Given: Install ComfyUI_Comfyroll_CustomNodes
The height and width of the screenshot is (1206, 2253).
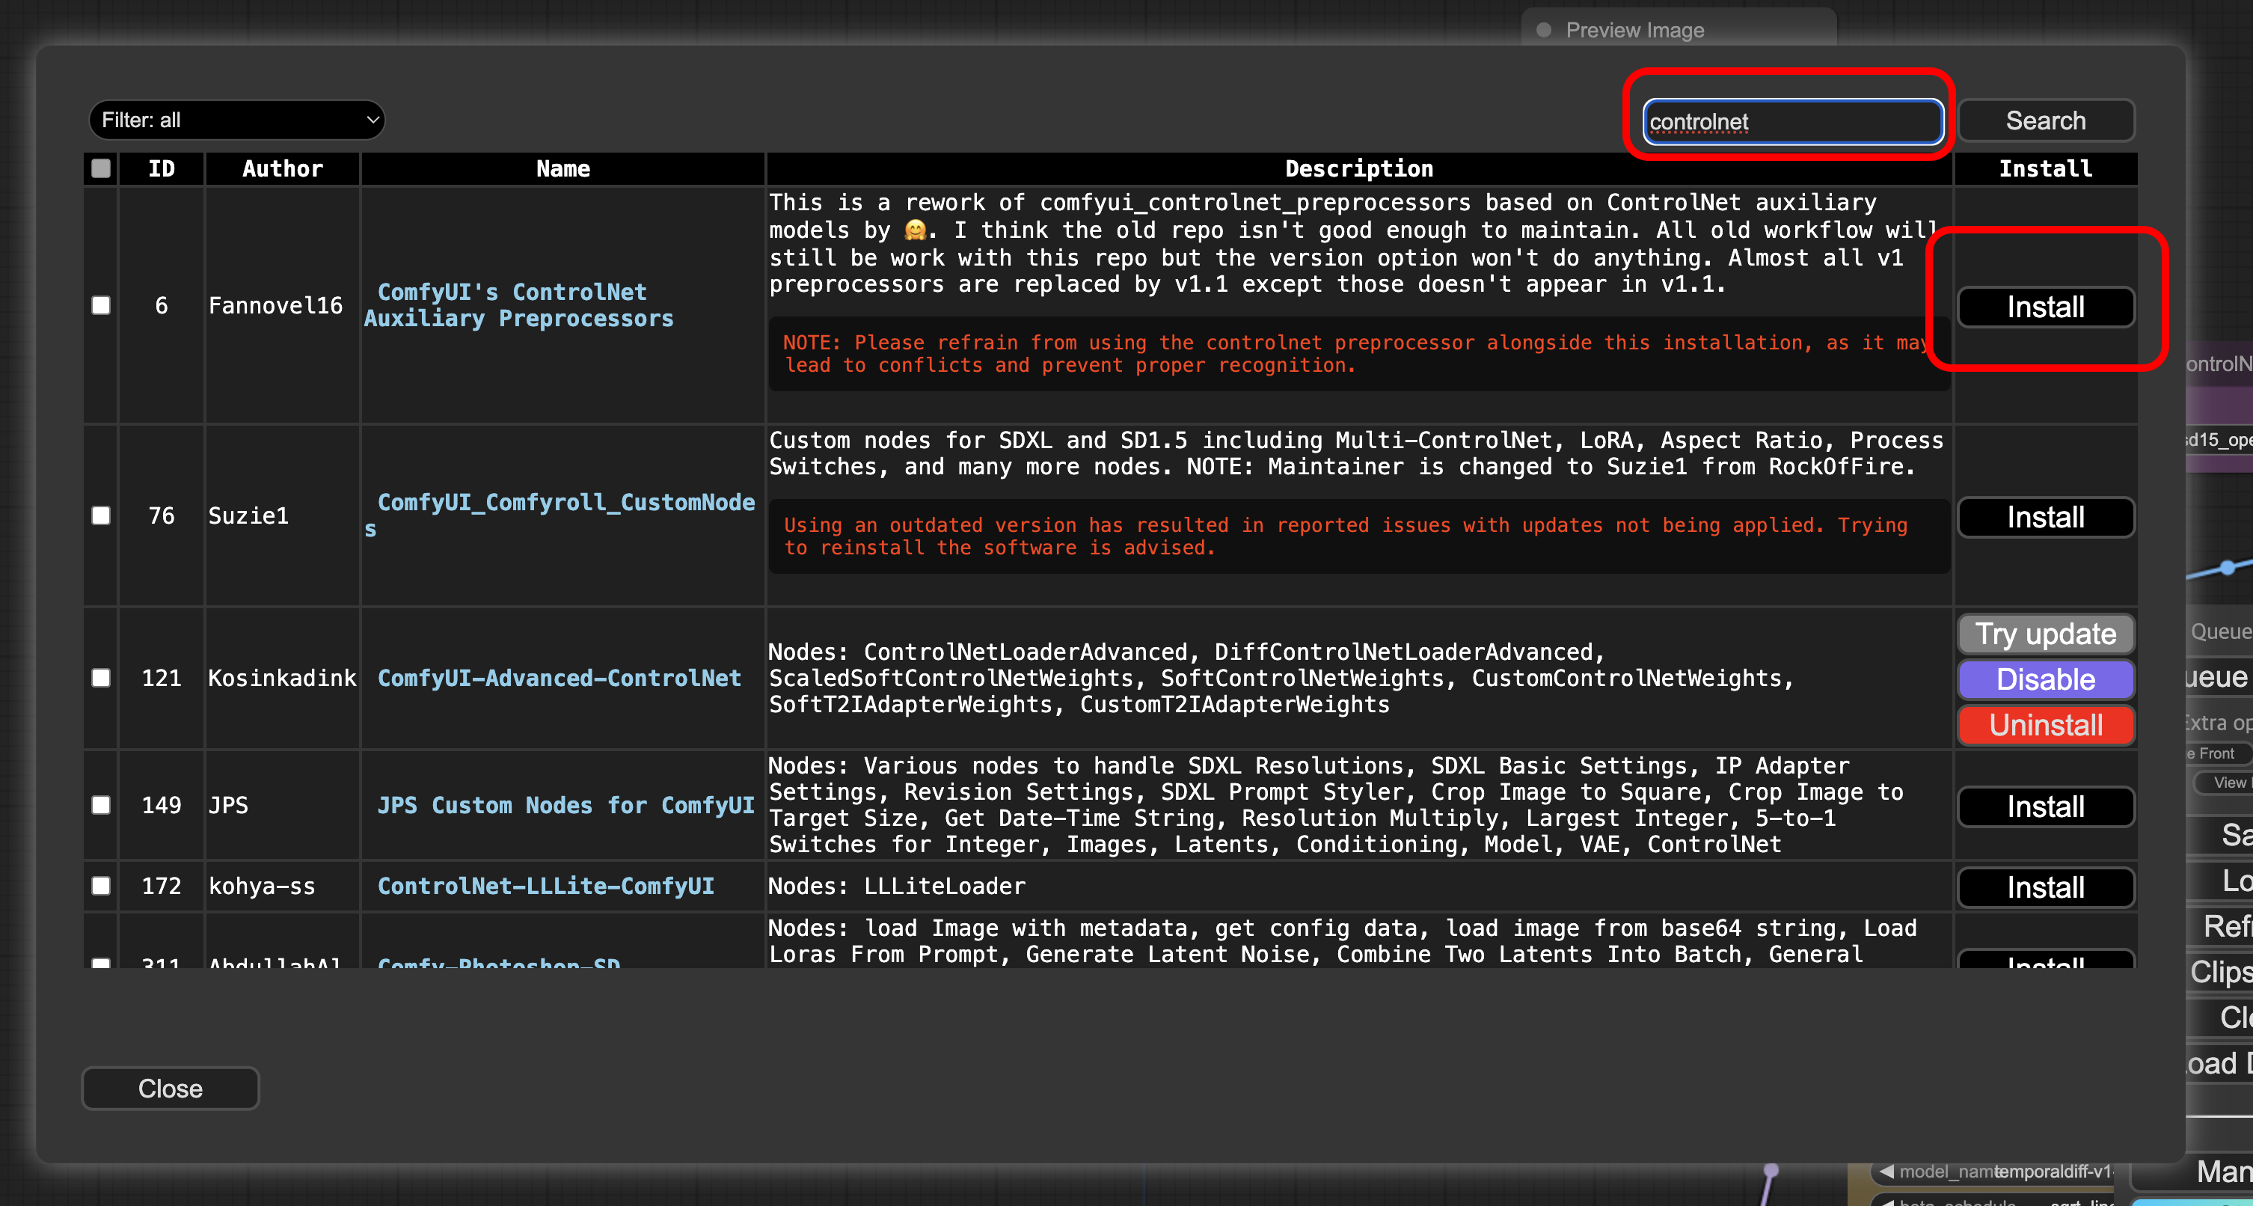Looking at the screenshot, I should (x=2045, y=517).
